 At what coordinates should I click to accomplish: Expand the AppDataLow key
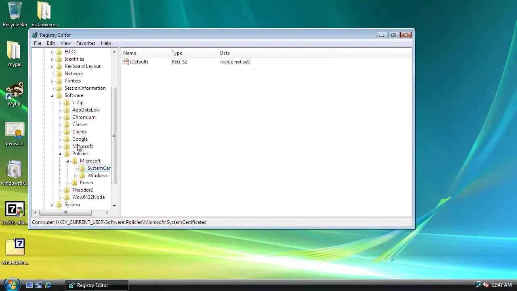coord(60,110)
